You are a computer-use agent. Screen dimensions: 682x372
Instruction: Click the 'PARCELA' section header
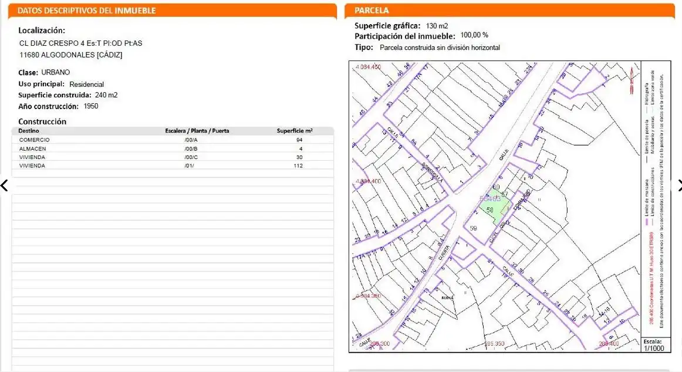(372, 11)
